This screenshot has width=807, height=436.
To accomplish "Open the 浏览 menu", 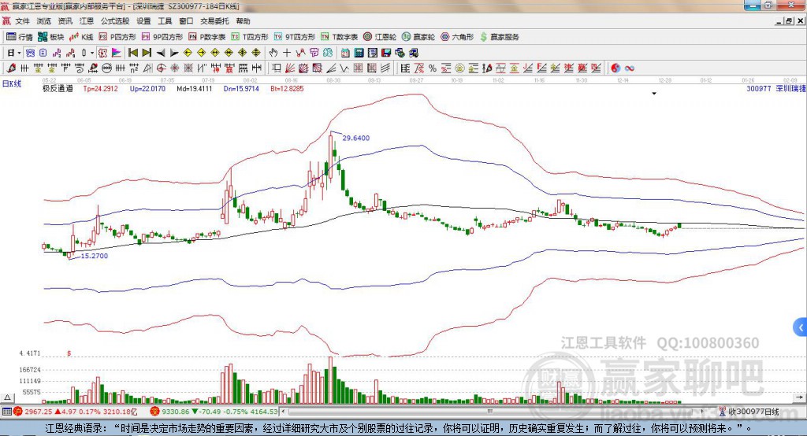I will tap(44, 21).
